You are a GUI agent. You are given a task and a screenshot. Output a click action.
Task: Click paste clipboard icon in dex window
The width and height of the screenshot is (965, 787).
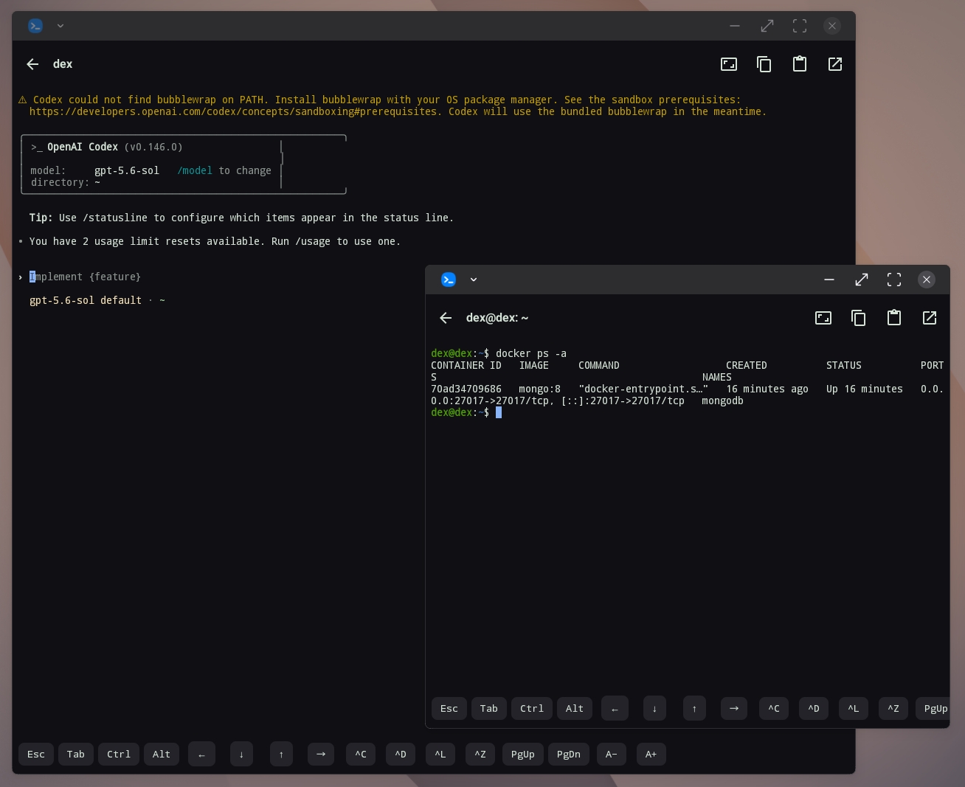tap(800, 64)
